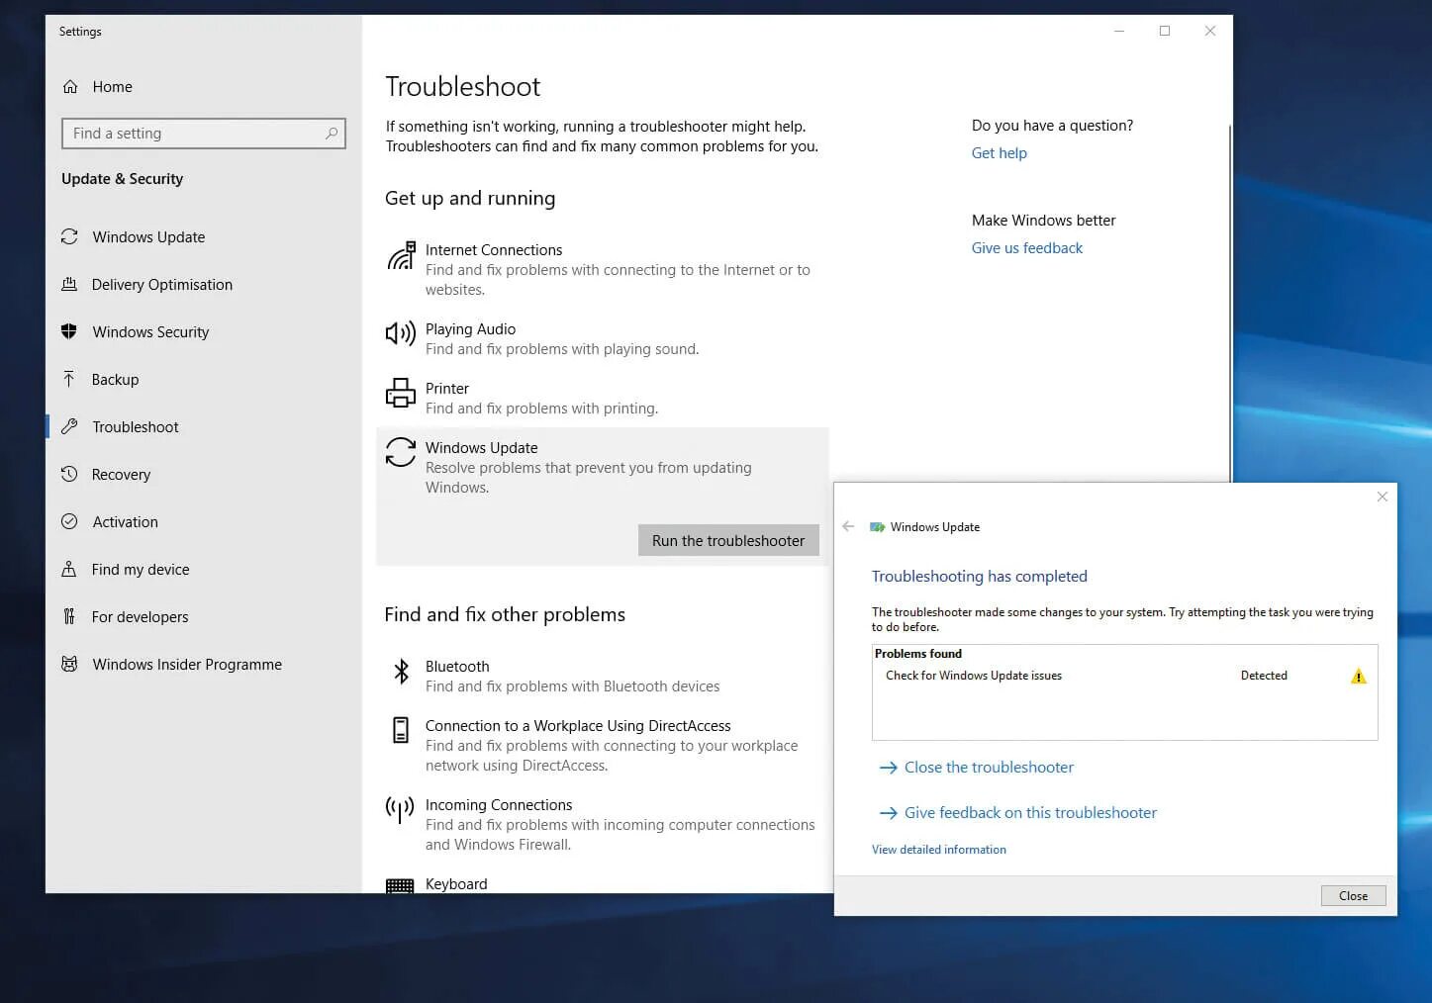The image size is (1432, 1003).
Task: Click the back arrow in troubleshooter dialog
Action: point(848,527)
